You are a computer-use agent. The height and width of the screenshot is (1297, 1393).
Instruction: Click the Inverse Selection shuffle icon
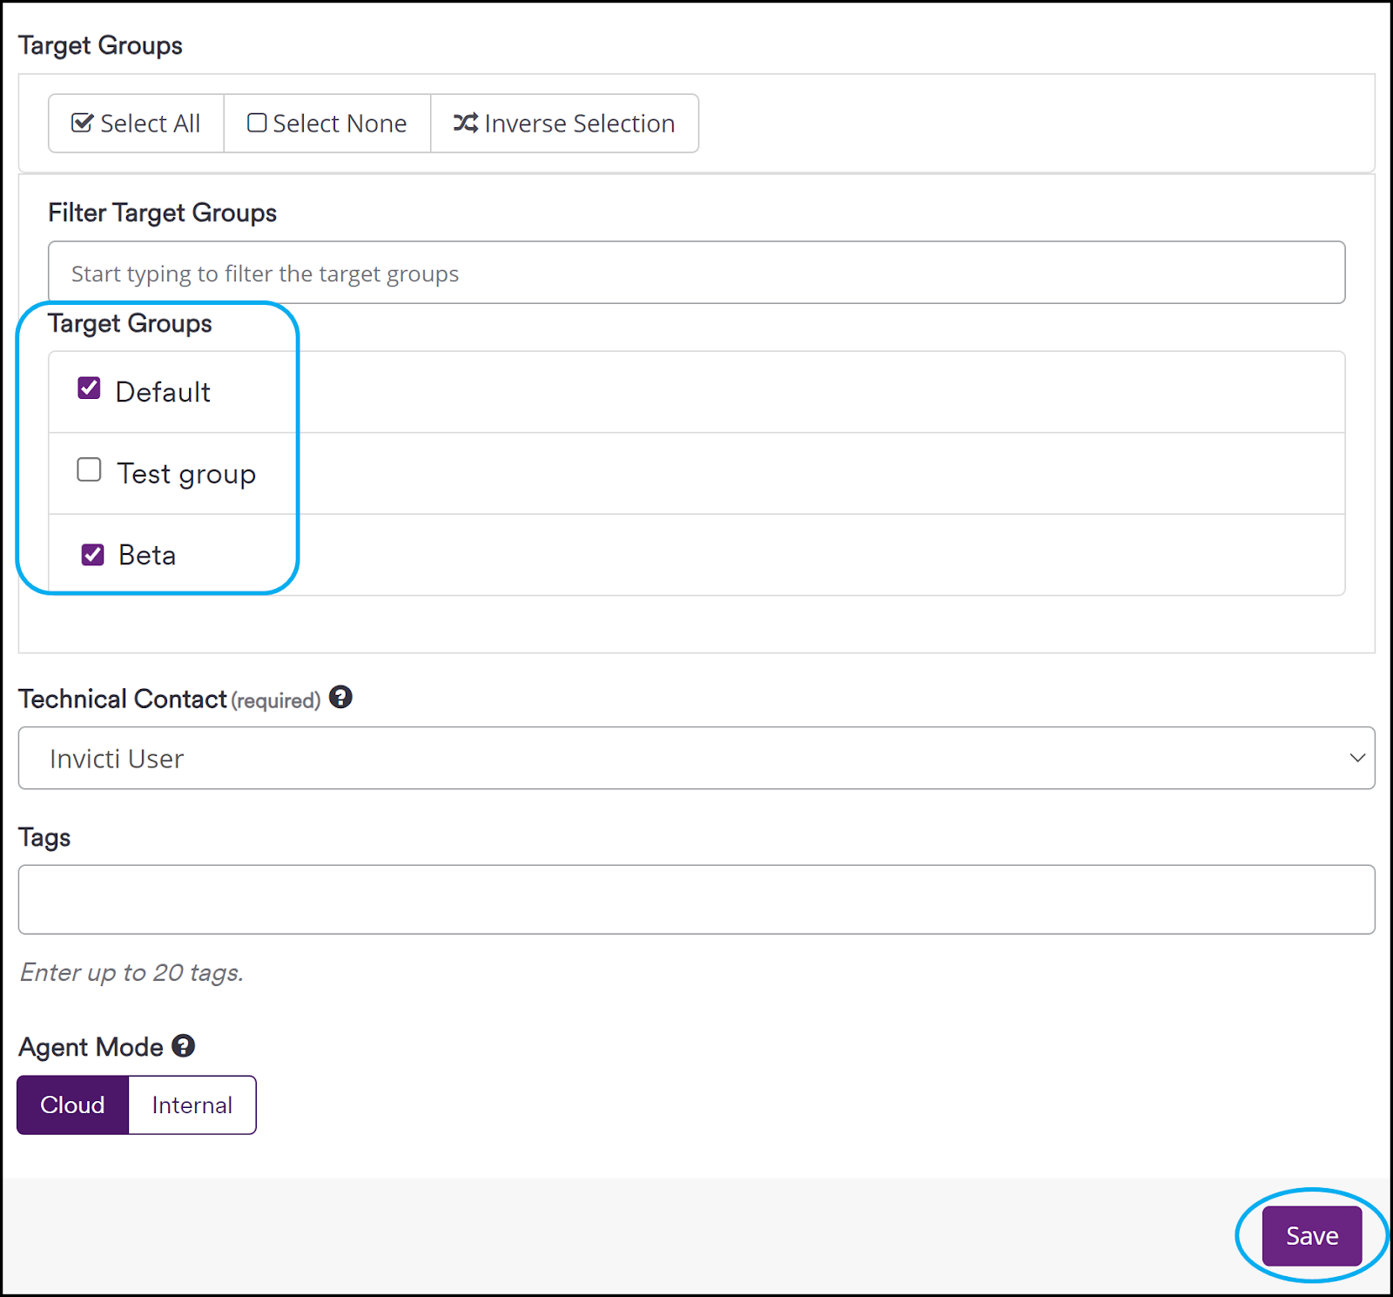[464, 123]
